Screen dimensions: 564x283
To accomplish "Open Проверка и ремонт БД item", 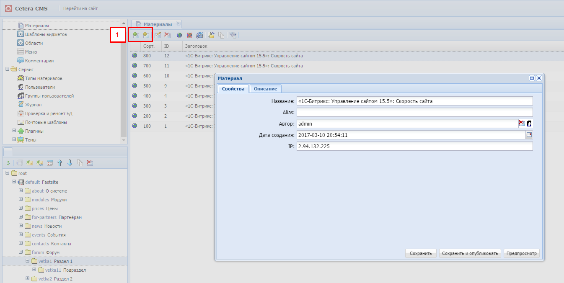I will [49, 113].
